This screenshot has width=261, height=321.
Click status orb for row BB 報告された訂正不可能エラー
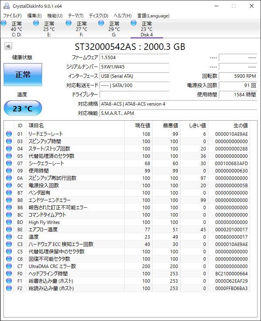pos(9,207)
